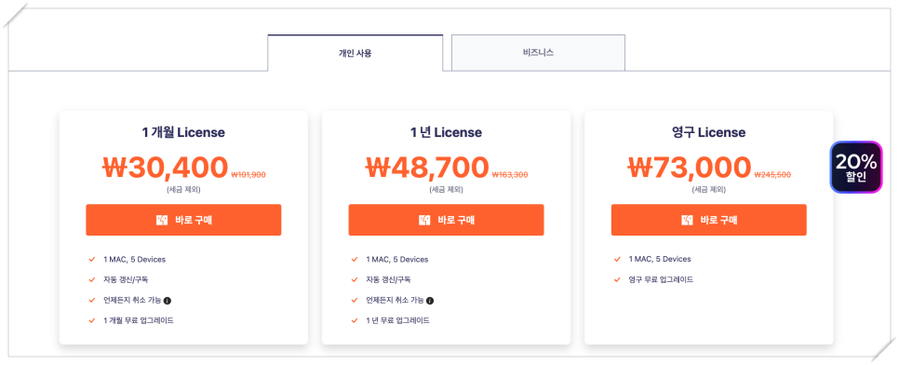
Task: Click the 1 년 License heading
Action: pyautogui.click(x=446, y=132)
